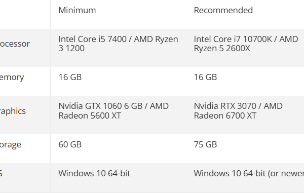Select the Storage row label

(11, 144)
